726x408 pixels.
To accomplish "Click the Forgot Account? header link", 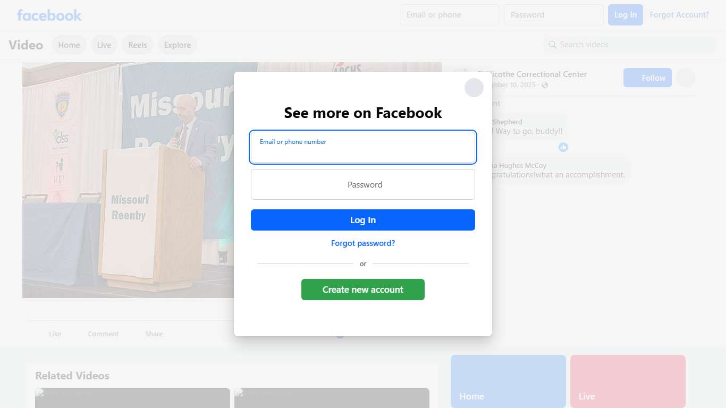I will coord(679,15).
